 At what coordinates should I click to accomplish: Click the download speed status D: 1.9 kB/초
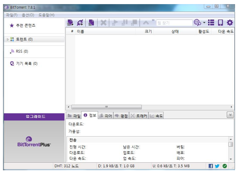(116, 166)
